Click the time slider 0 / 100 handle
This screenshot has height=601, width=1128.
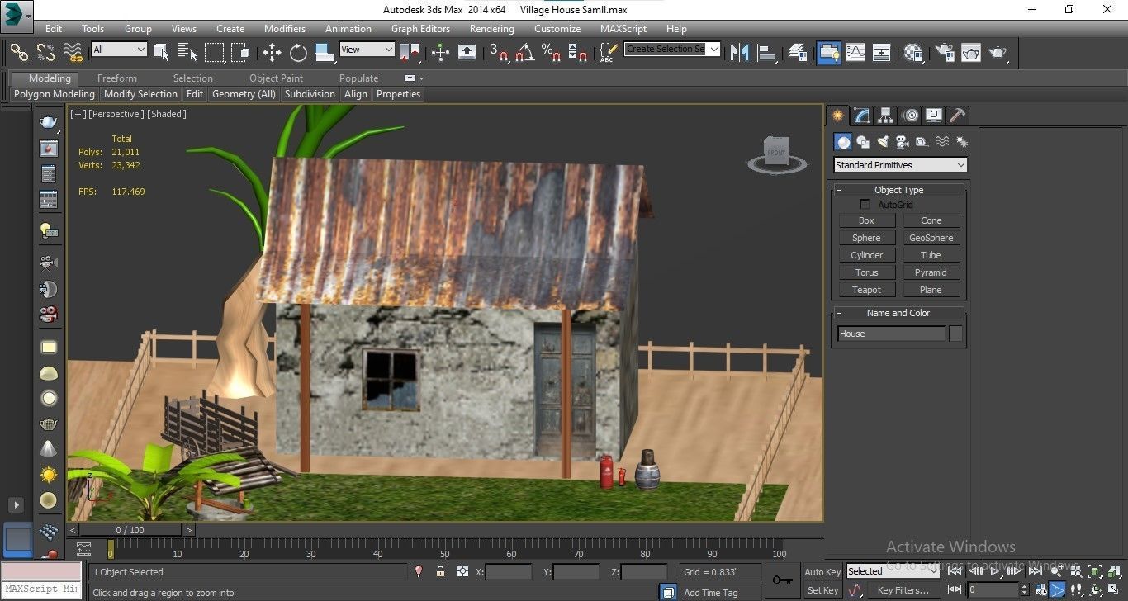130,530
